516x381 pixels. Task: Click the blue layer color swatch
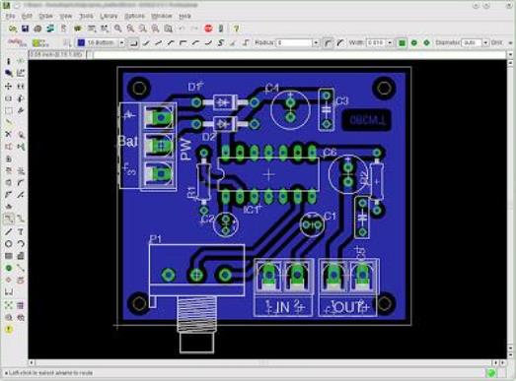pos(81,43)
